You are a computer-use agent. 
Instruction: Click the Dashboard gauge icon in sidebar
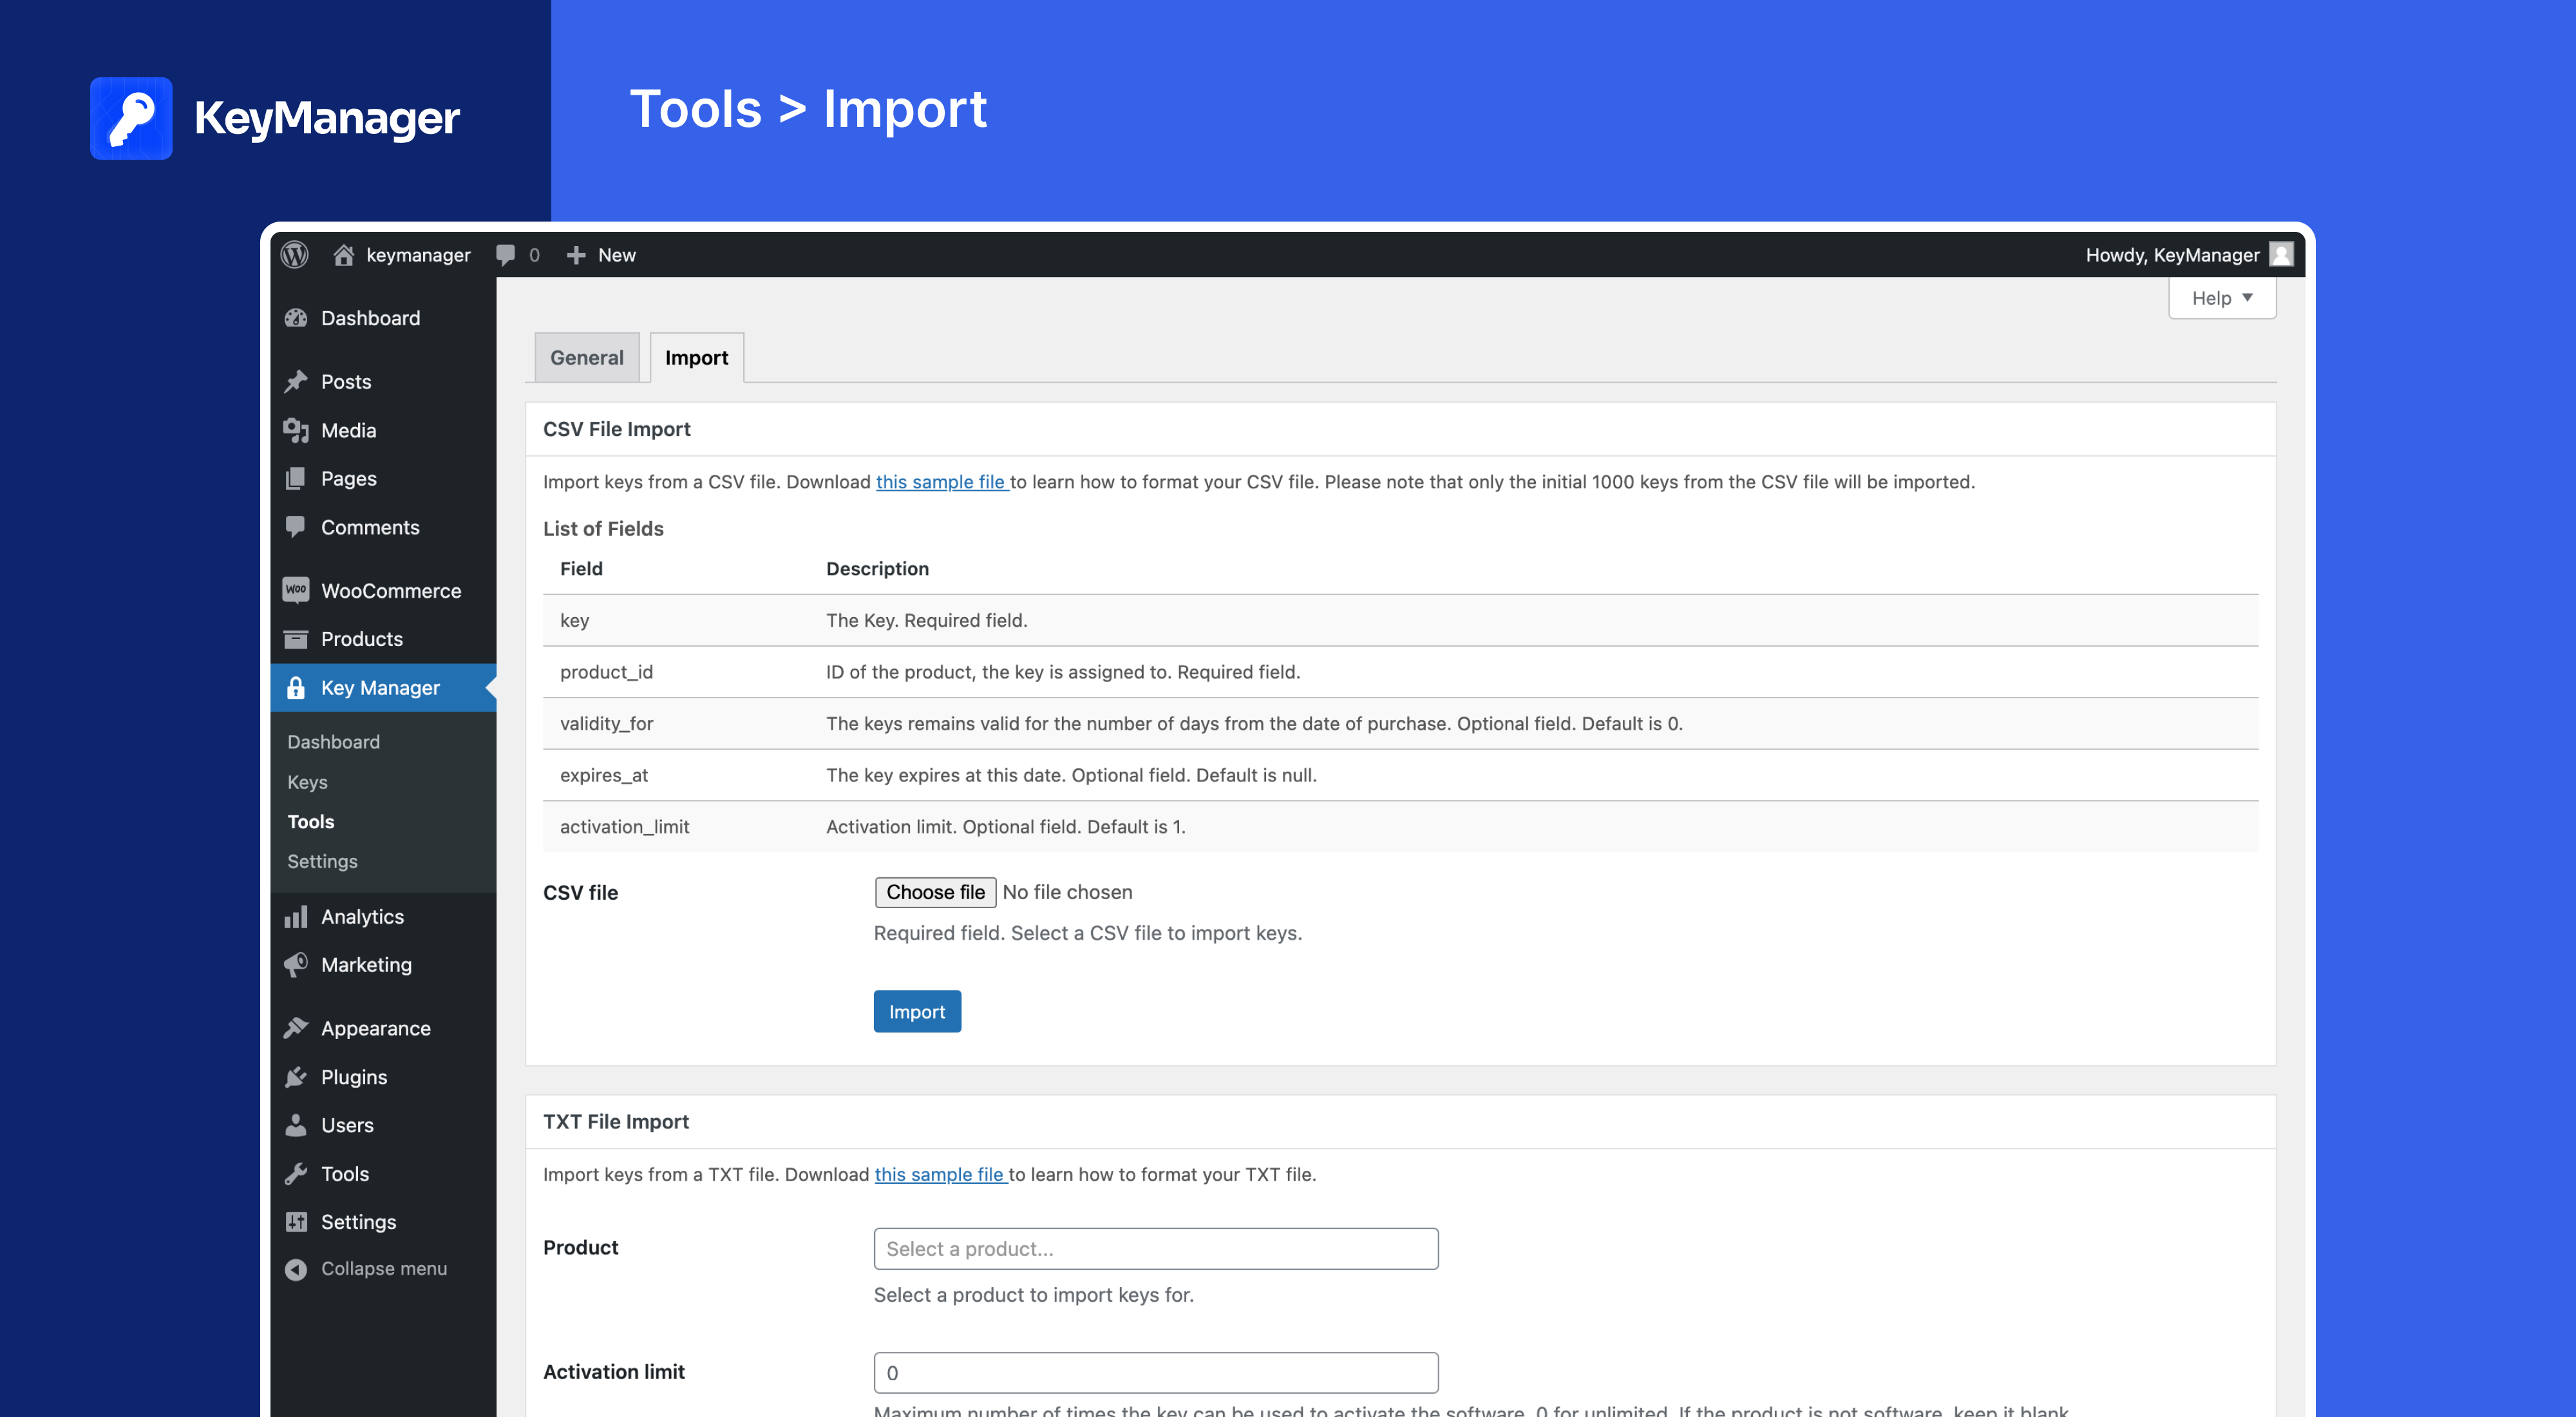coord(296,318)
